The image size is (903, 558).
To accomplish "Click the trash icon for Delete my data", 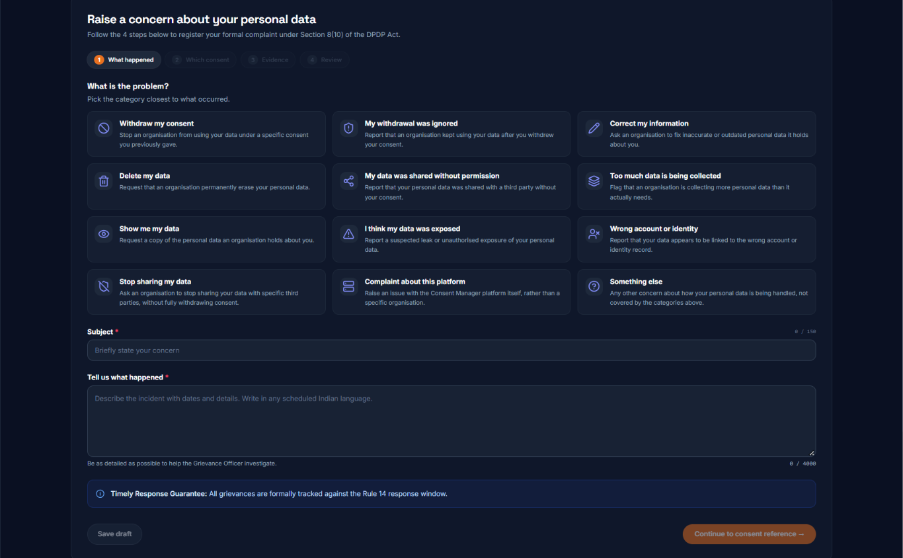I will pos(104,181).
